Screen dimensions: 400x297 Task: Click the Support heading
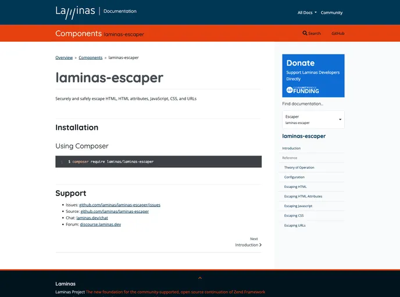71,193
